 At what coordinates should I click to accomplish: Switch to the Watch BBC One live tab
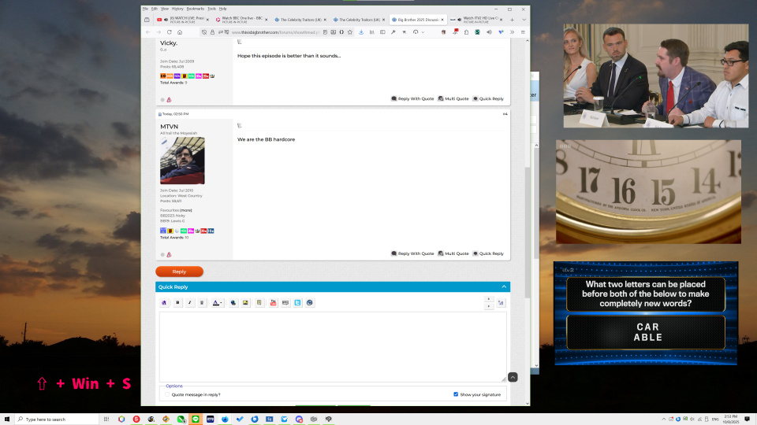pos(241,20)
